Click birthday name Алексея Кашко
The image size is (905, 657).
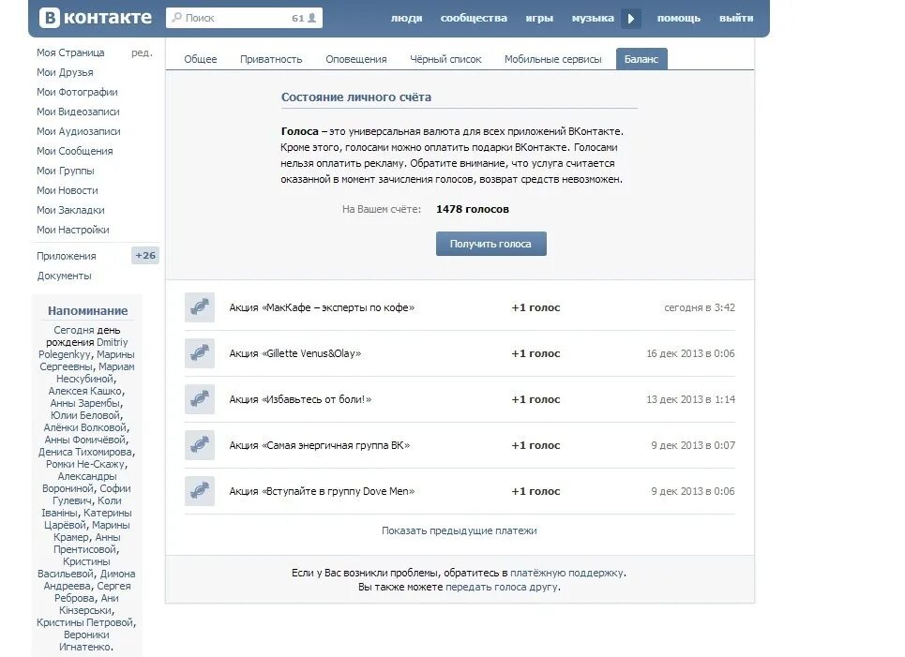point(85,391)
